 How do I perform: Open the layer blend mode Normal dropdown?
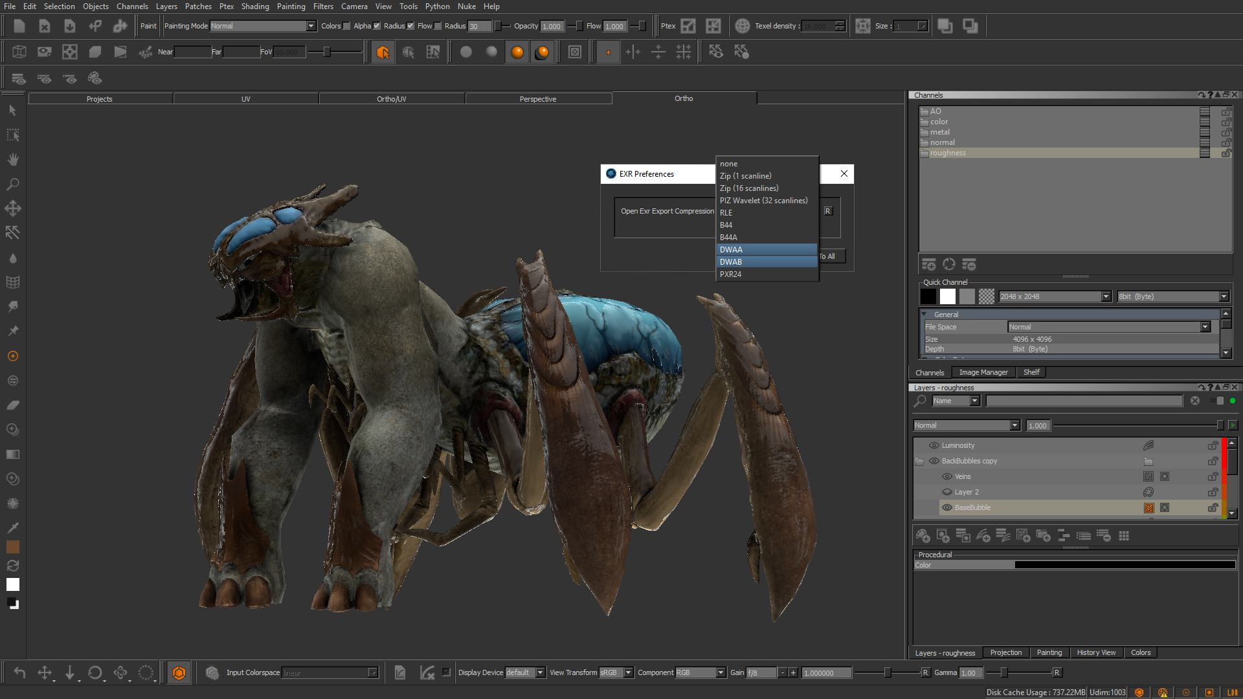967,425
